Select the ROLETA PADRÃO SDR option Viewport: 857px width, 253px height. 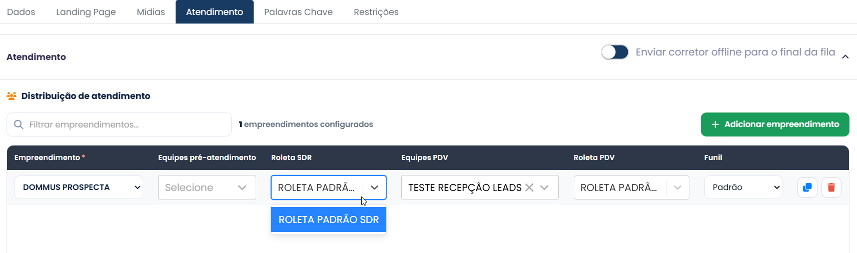[x=329, y=219]
